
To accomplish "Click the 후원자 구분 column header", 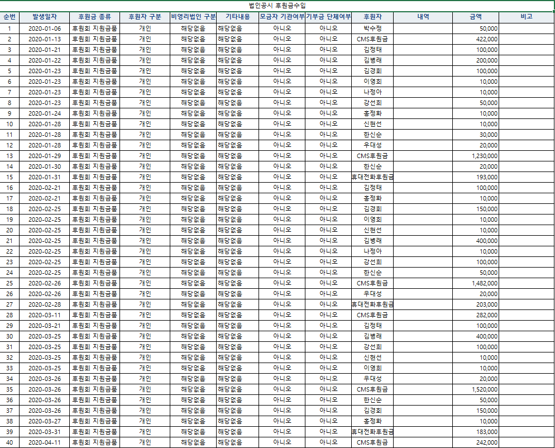I will point(145,17).
